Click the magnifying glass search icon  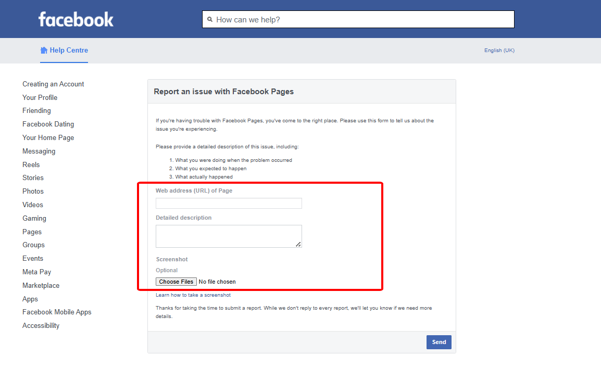coord(210,19)
